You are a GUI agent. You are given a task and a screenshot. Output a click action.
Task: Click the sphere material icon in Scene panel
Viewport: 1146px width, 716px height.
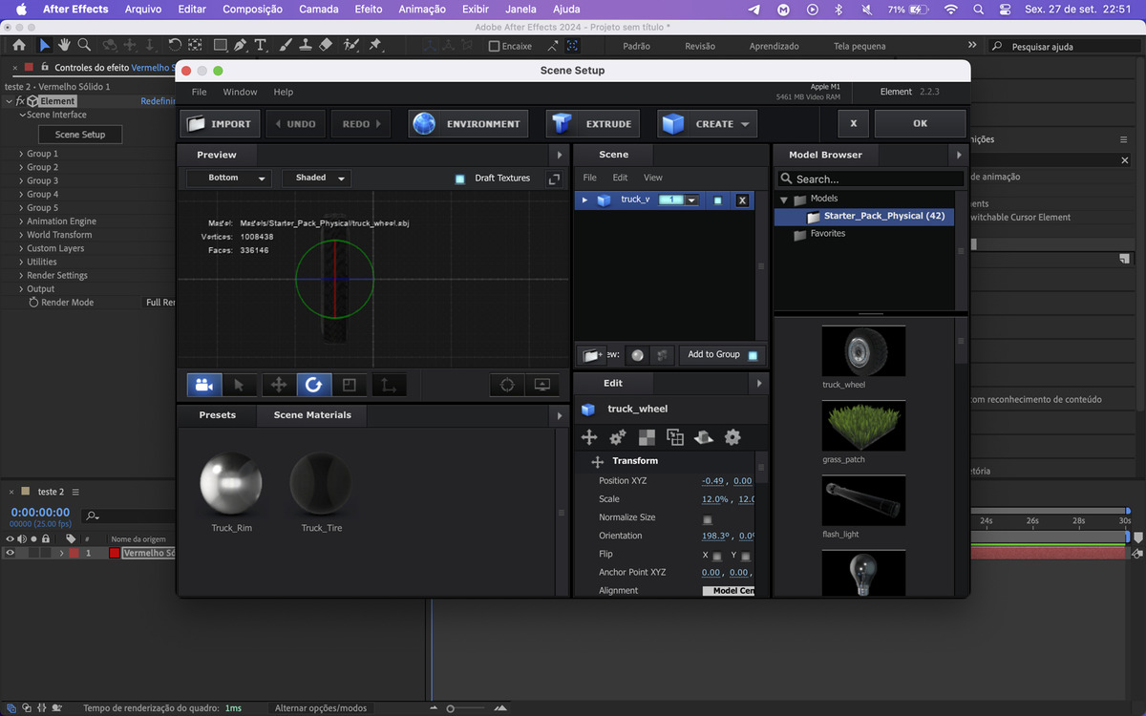(x=637, y=354)
